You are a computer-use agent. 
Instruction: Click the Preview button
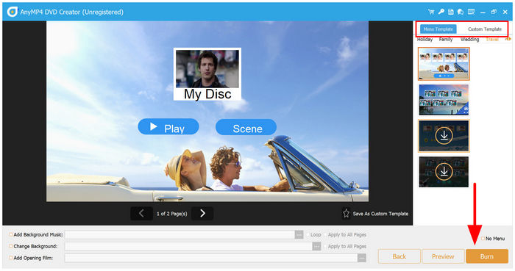(443, 256)
